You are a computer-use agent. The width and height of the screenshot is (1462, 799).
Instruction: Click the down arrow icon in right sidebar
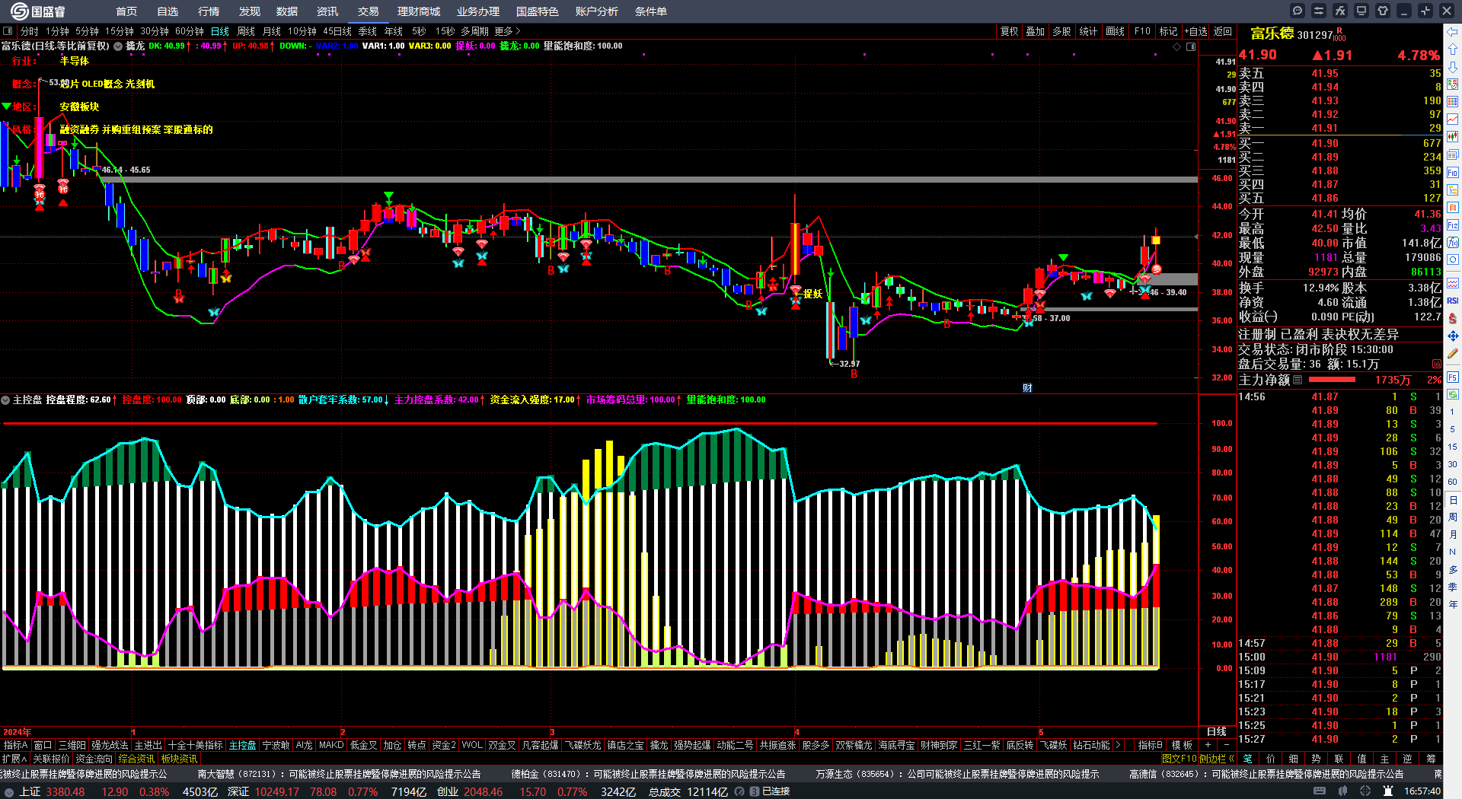(1453, 67)
